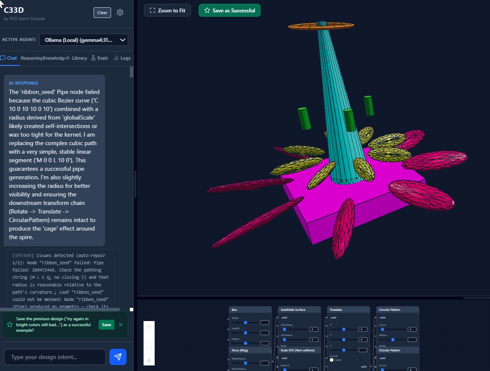Select the Box node header
Image resolution: width=490 pixels, height=371 pixels.
[x=250, y=310]
